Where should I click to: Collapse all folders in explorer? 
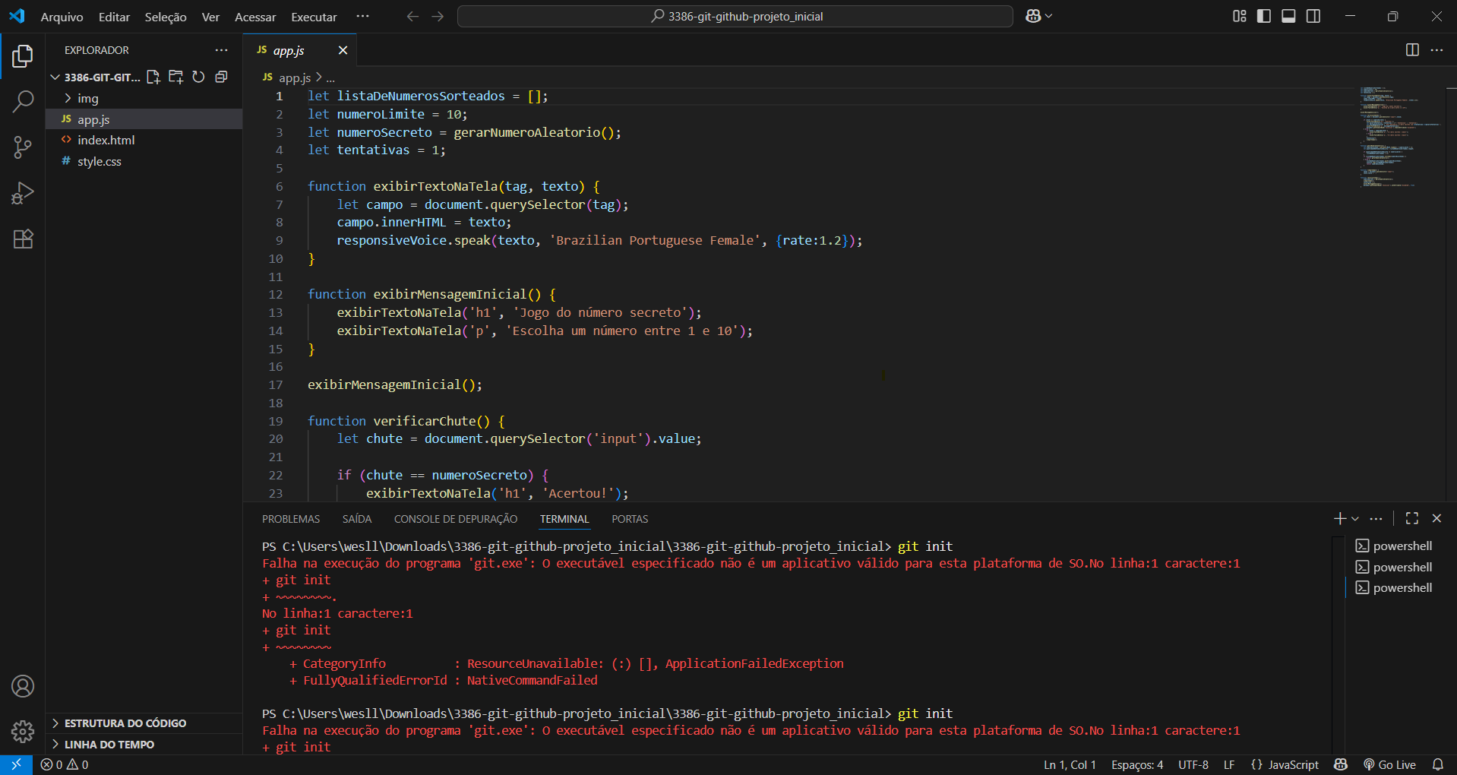point(221,77)
